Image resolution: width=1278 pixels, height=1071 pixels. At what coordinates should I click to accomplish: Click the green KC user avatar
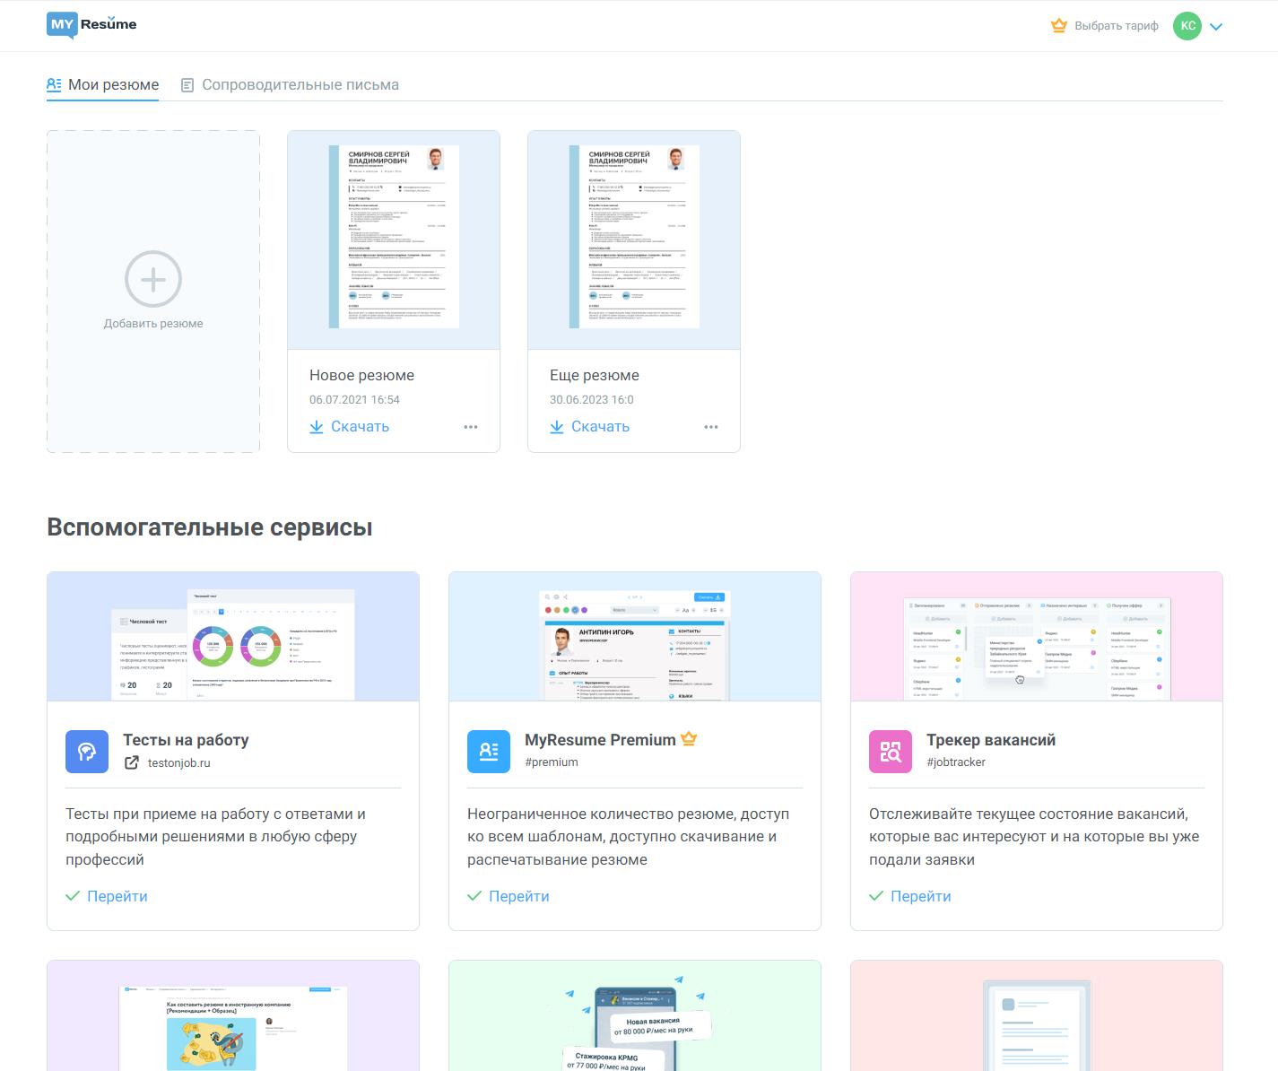1187,26
